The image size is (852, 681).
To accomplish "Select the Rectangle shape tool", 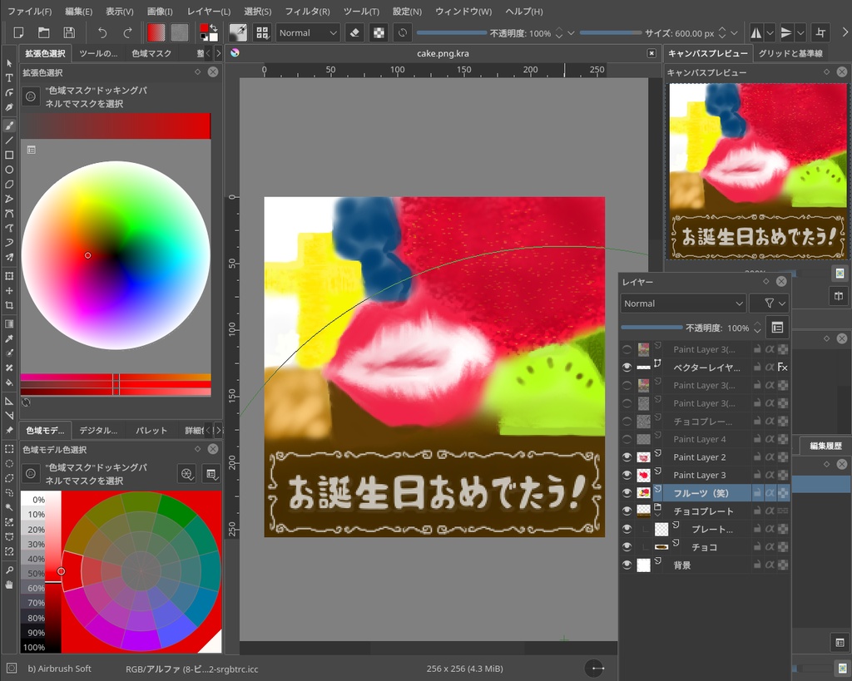I will point(8,155).
